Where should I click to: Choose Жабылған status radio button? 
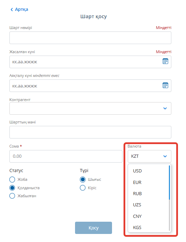click(x=12, y=196)
